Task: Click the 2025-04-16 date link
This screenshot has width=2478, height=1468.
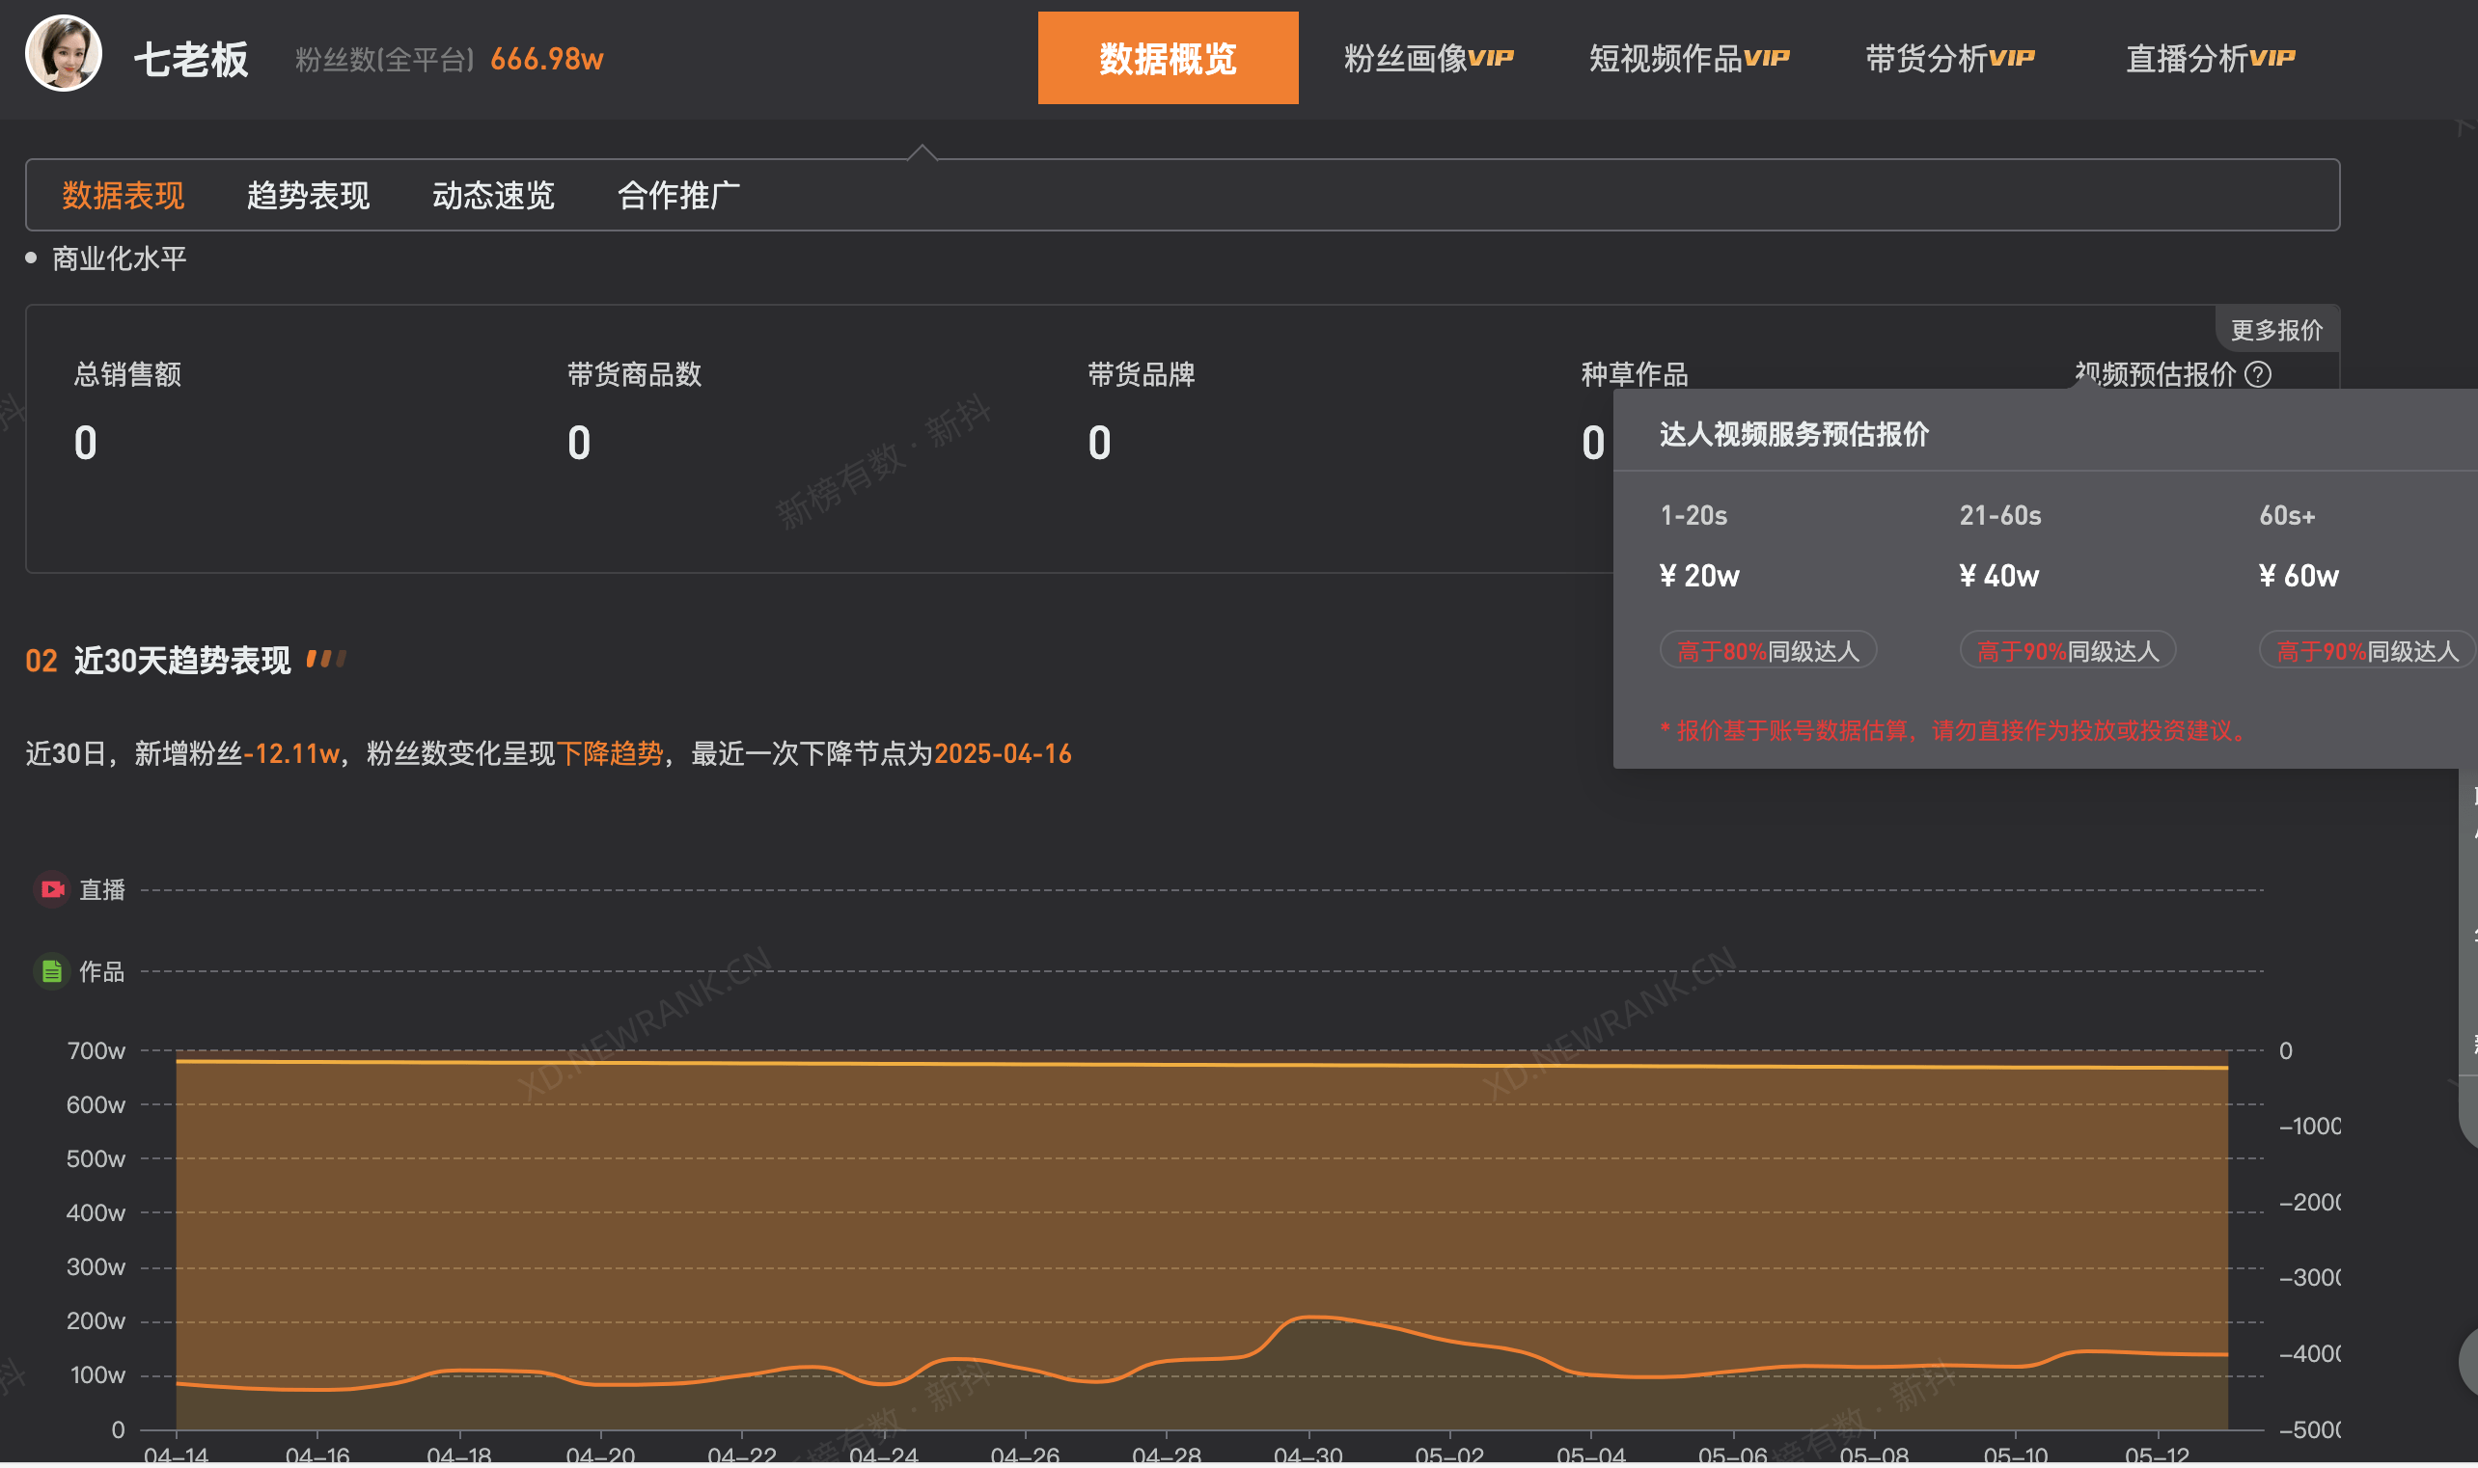Action: 1003,754
